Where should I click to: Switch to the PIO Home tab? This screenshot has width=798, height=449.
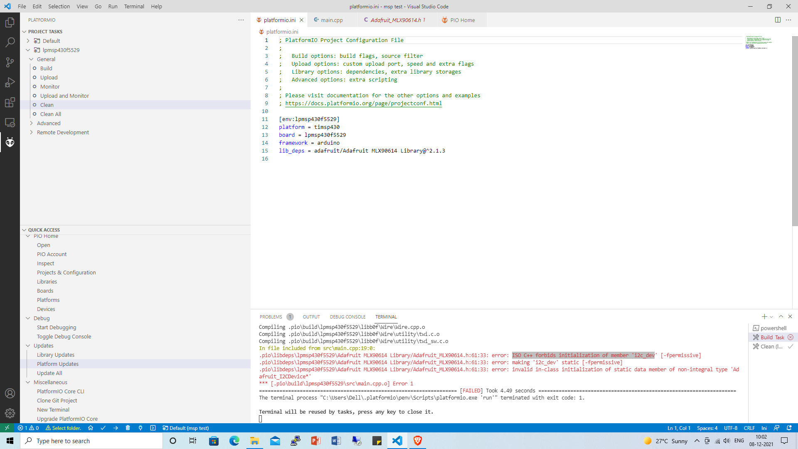462,20
